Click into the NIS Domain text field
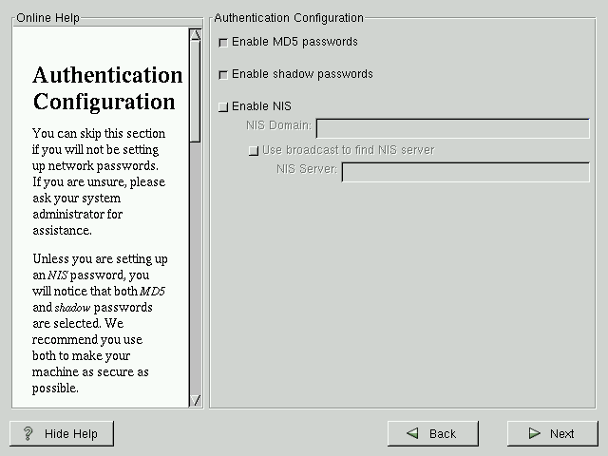 point(452,128)
